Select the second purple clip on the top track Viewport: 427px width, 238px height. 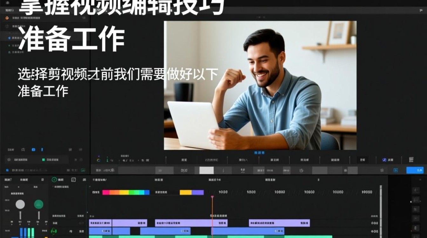pos(130,223)
